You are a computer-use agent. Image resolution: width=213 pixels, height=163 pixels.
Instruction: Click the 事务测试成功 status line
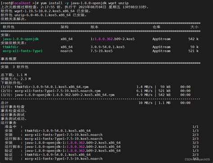coord(13,119)
